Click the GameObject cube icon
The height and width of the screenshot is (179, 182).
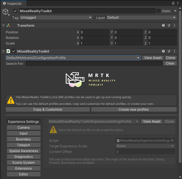[5, 11]
